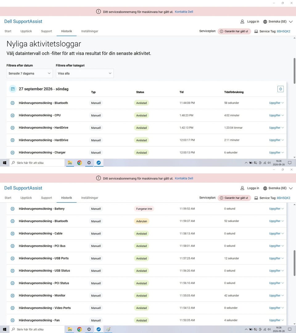Expand Uppgifter for the USB Ports scan
Screen dimensions: 296x333
(276, 258)
